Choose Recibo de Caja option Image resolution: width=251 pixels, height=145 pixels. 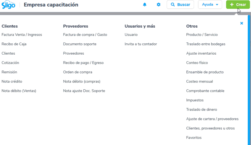pyautogui.click(x=14, y=44)
